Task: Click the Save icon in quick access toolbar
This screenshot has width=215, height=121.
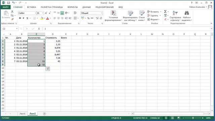Action: (8, 3)
